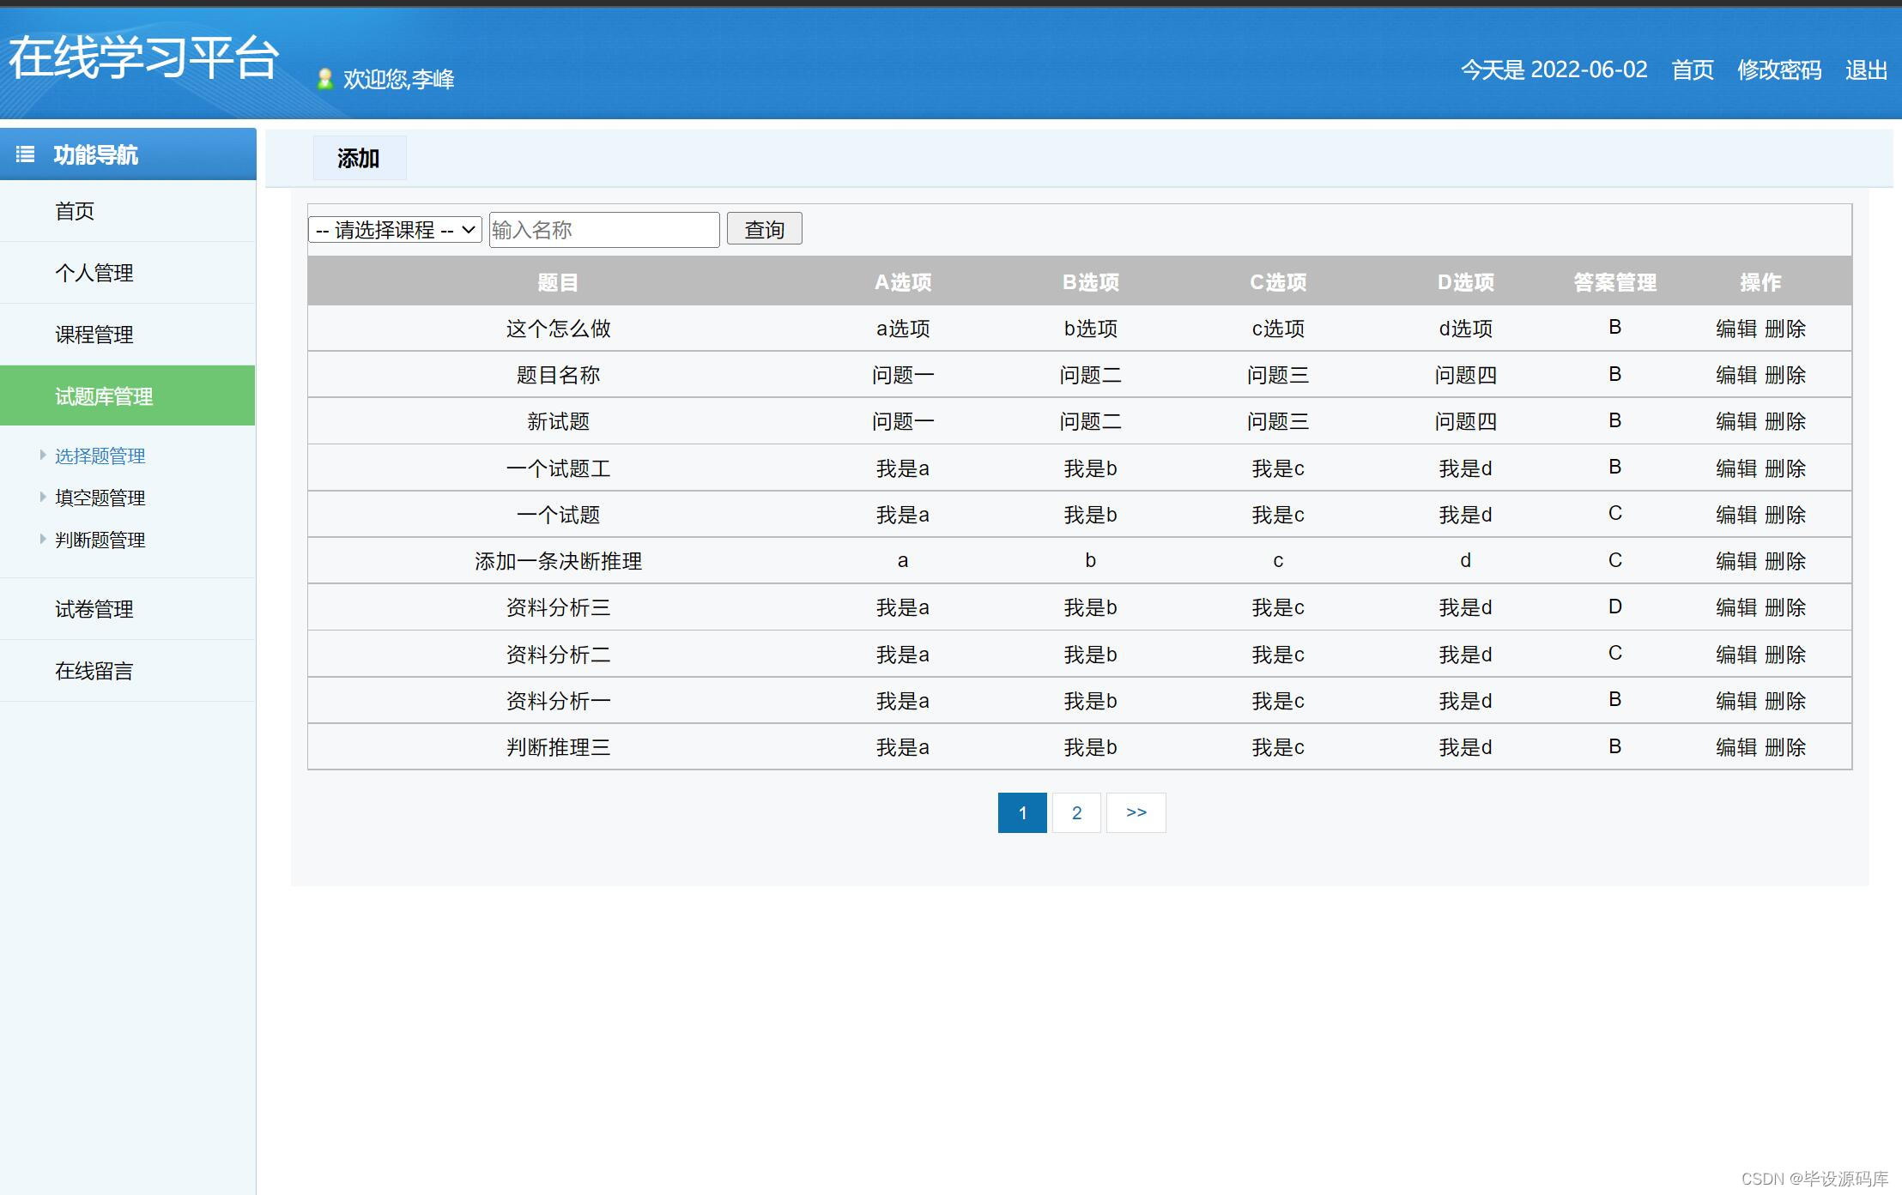This screenshot has width=1902, height=1195.
Task: Click the 功能导航 list icon
Action: [26, 154]
